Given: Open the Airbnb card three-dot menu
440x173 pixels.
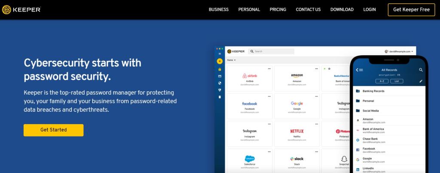Looking at the screenshot, I should [269, 69].
